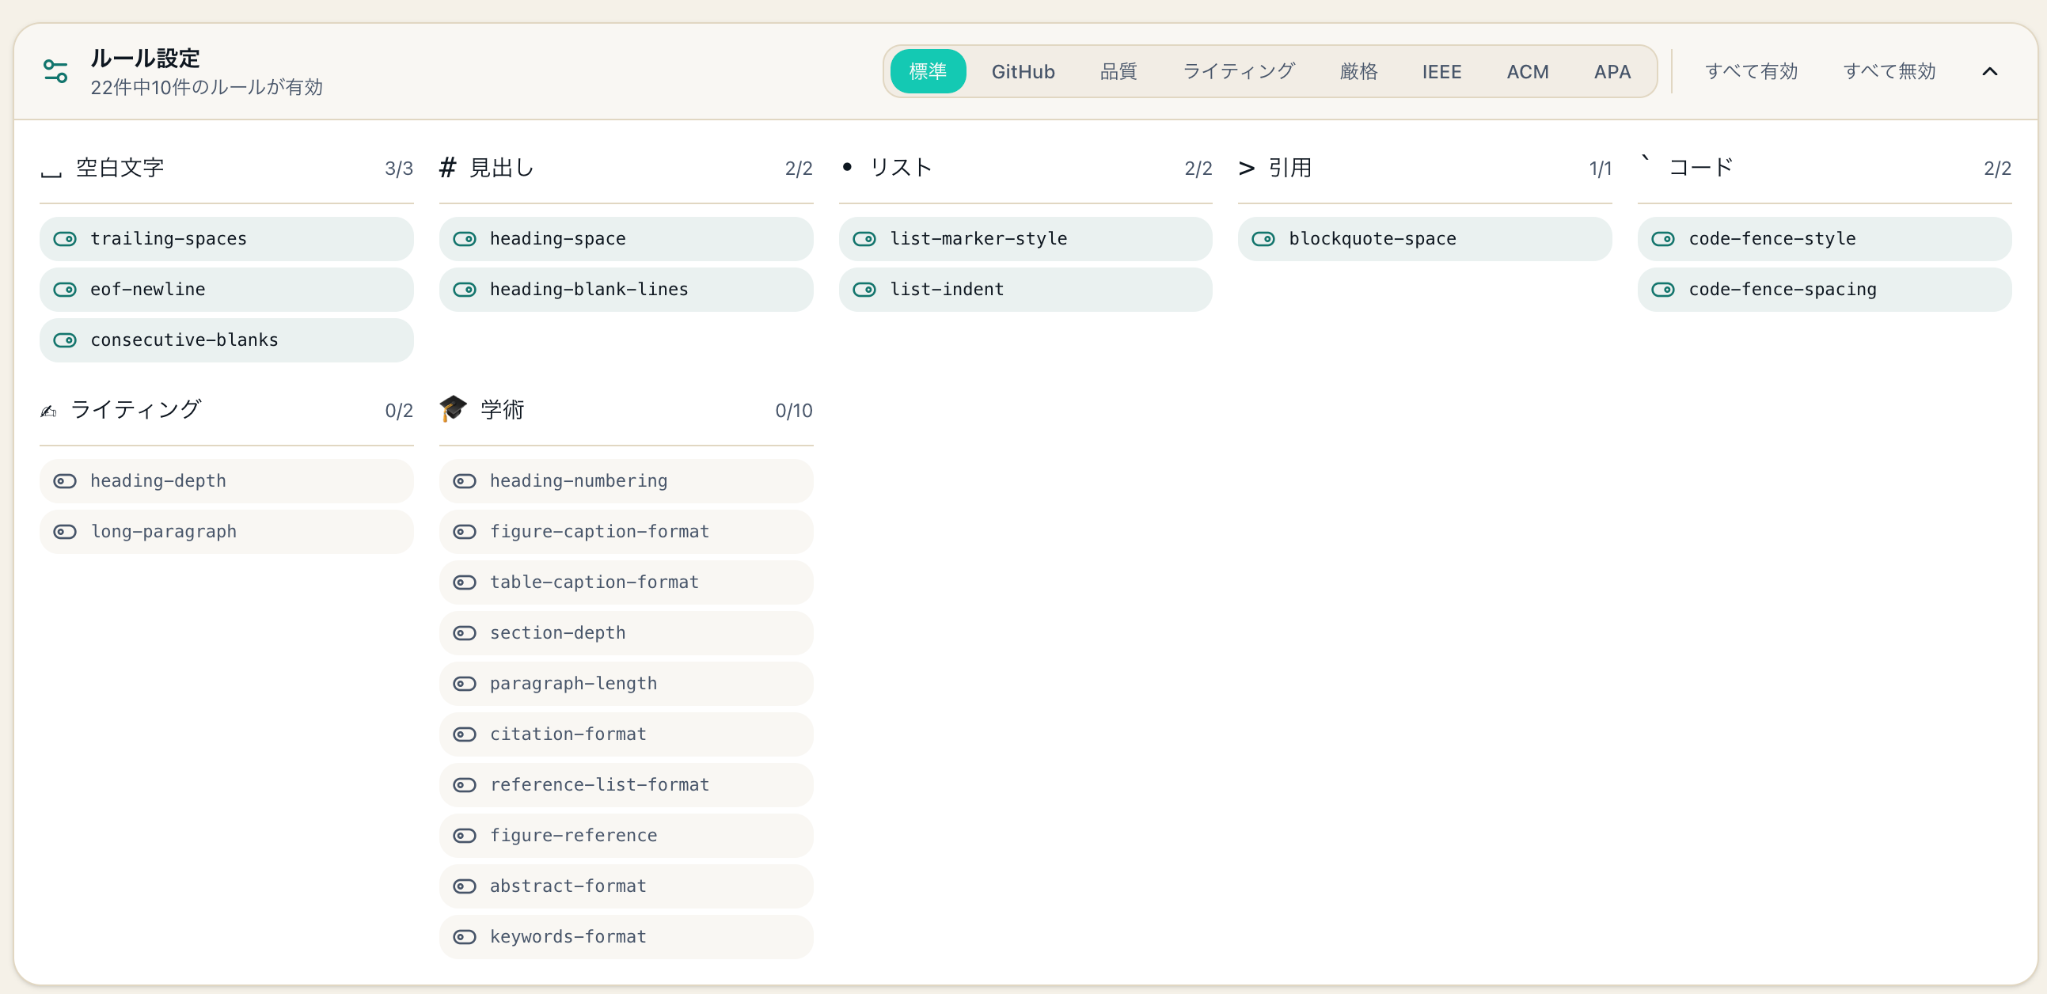Turn on citation-format rule
Screen dimensions: 2047x994
click(465, 734)
